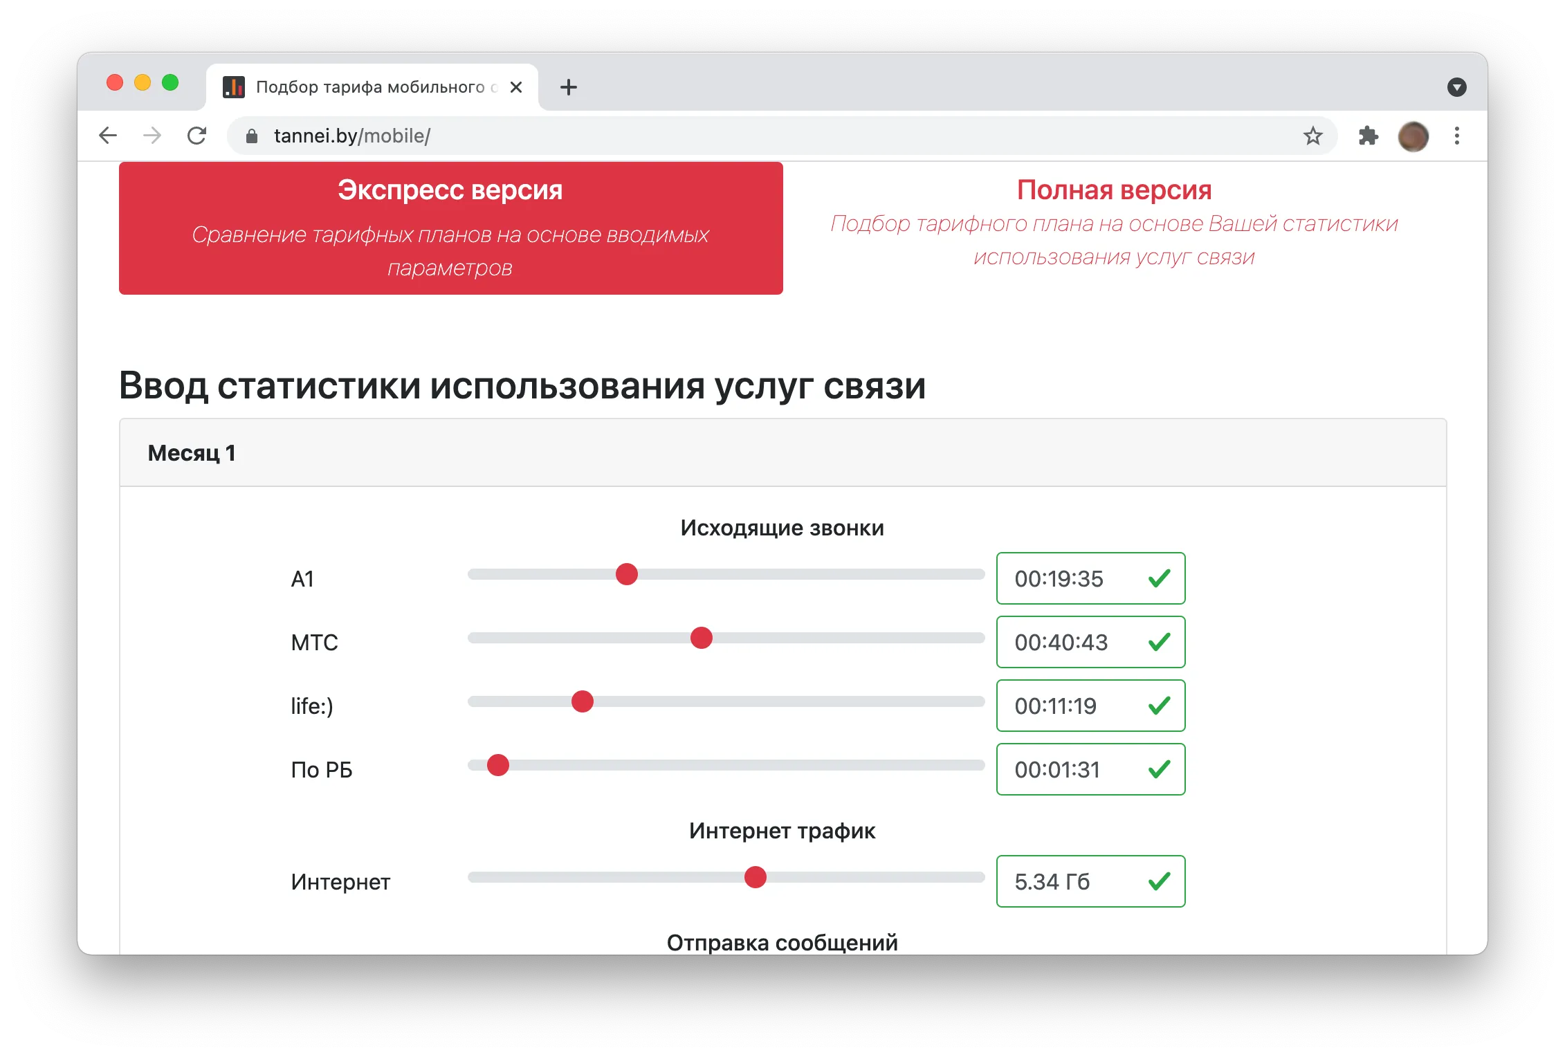The image size is (1565, 1057).
Task: Open the user profile avatar
Action: [x=1413, y=136]
